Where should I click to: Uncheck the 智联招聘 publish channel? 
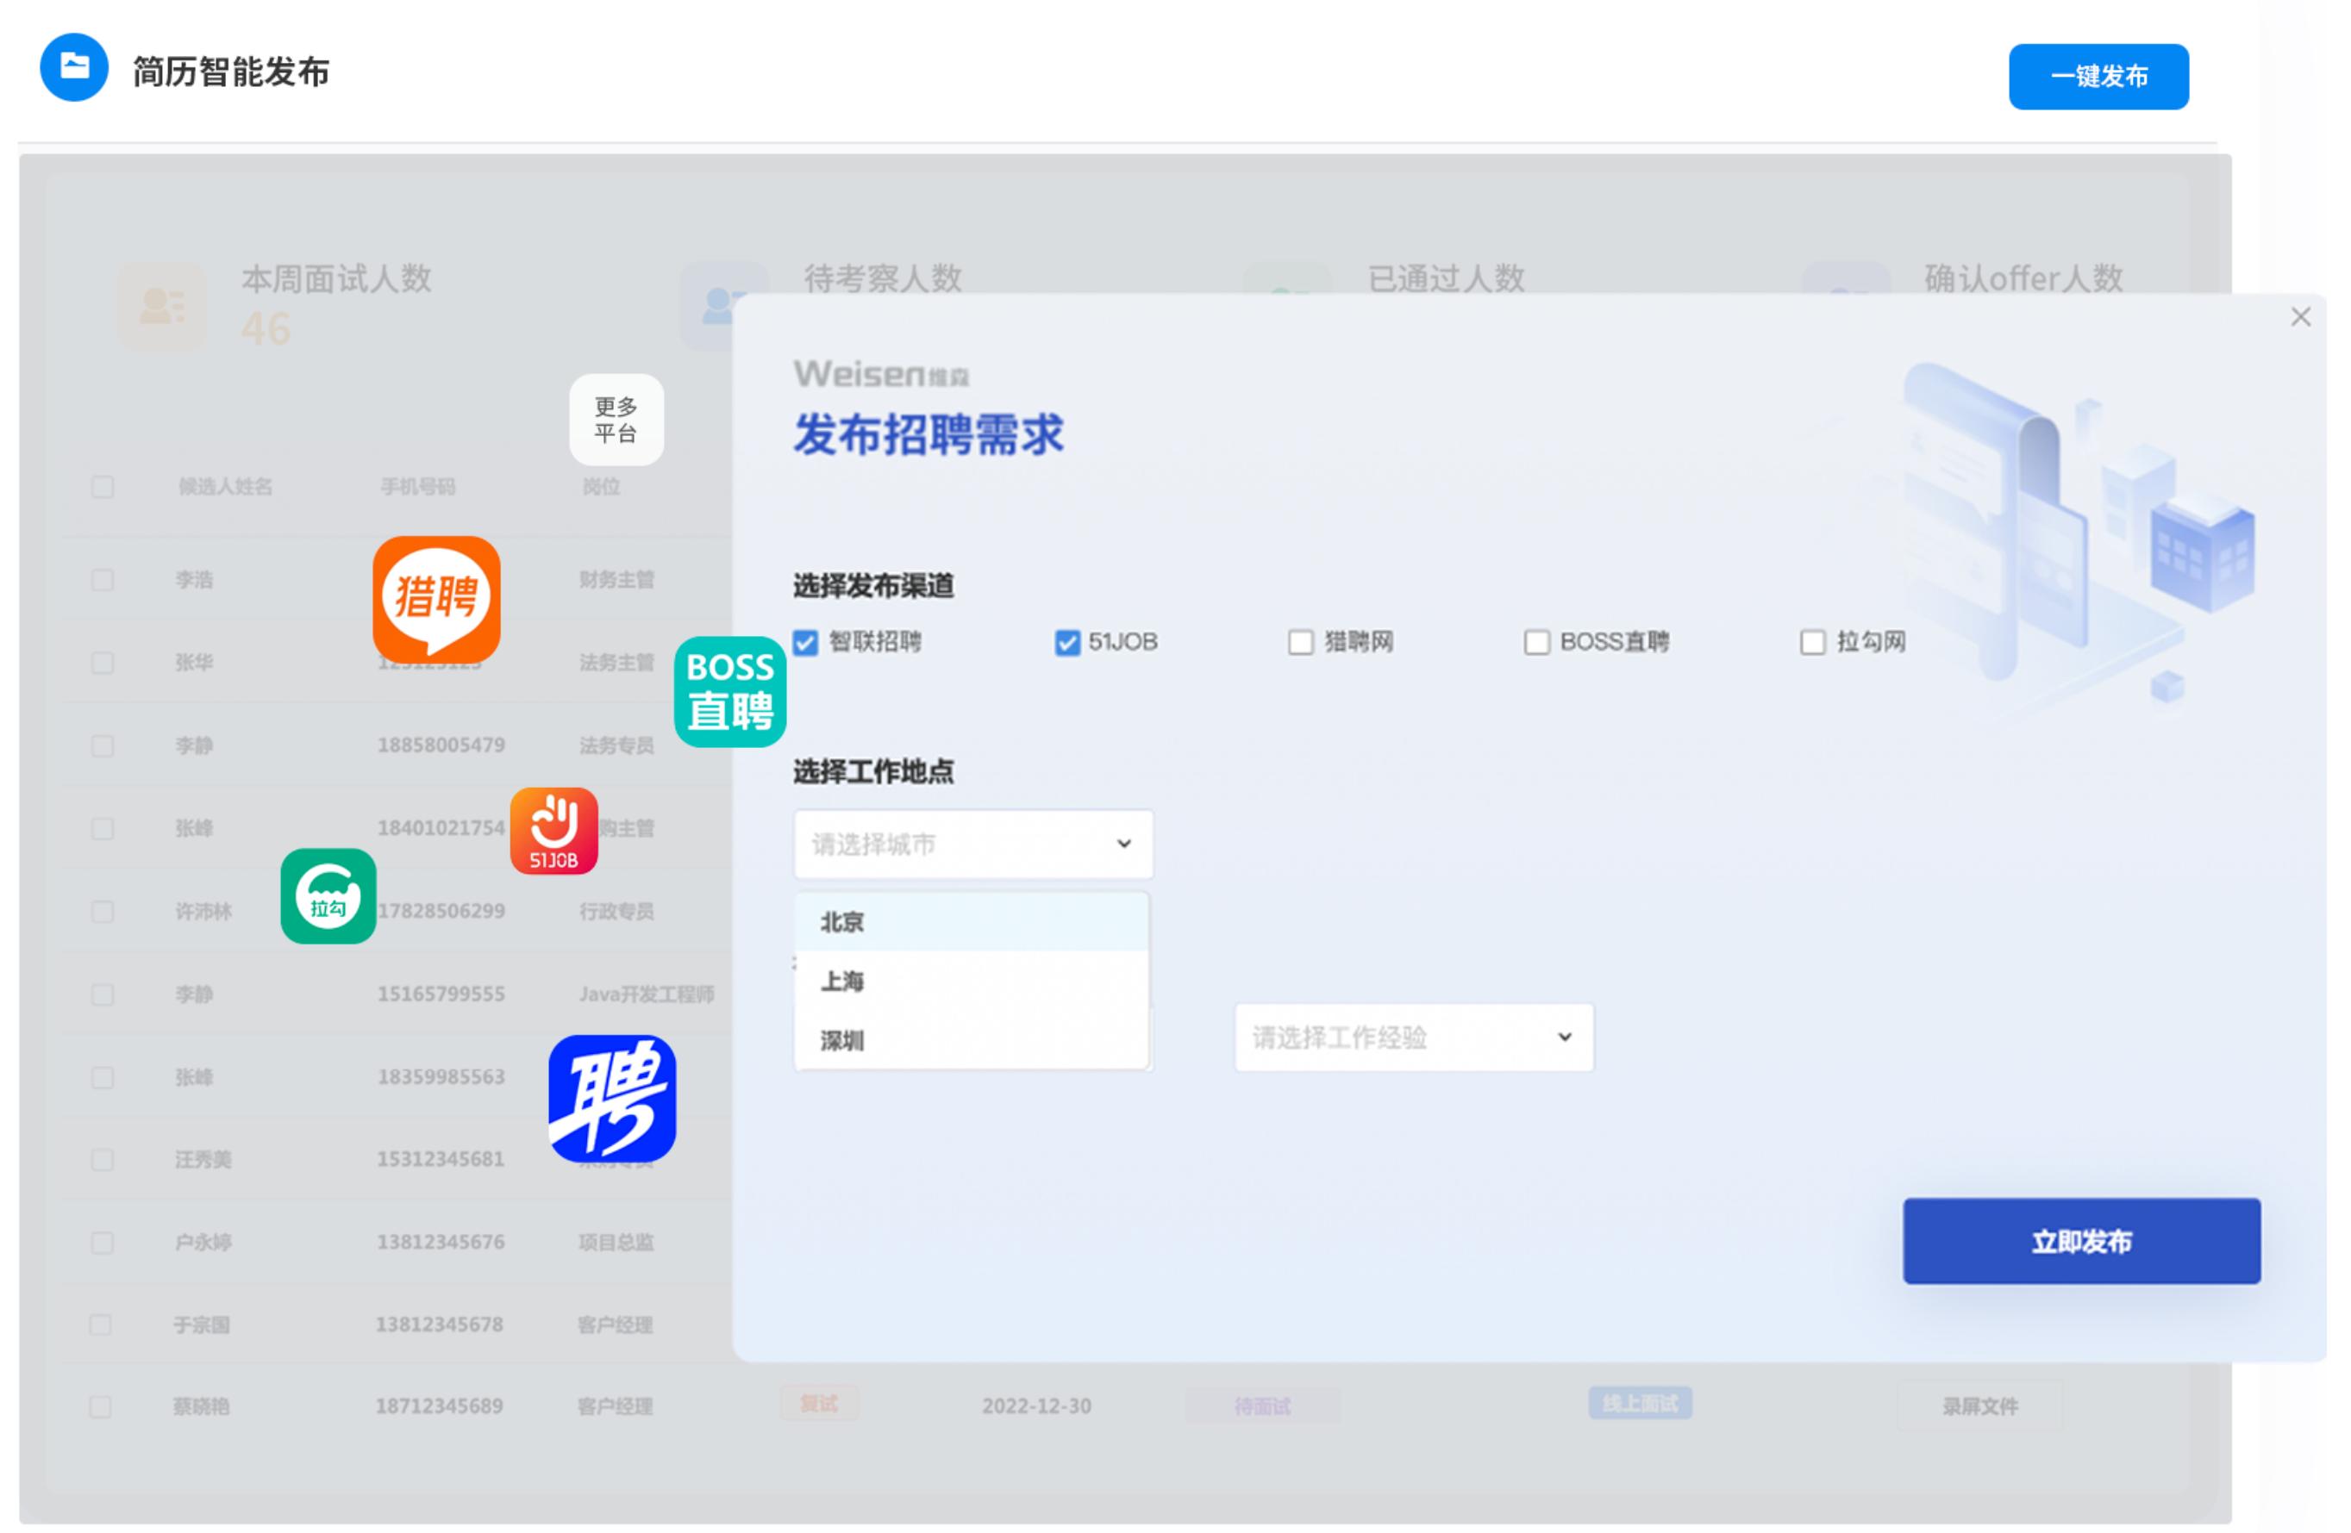(804, 643)
